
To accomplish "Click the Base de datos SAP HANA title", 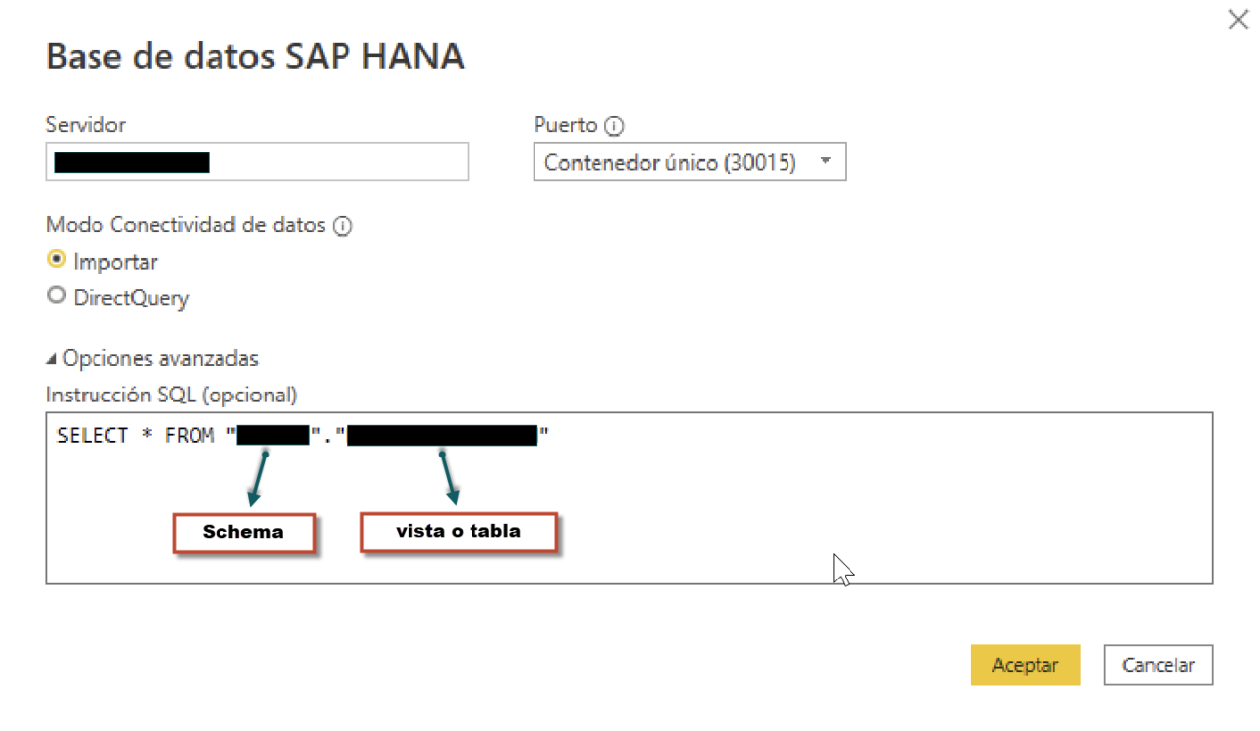I will (x=254, y=56).
